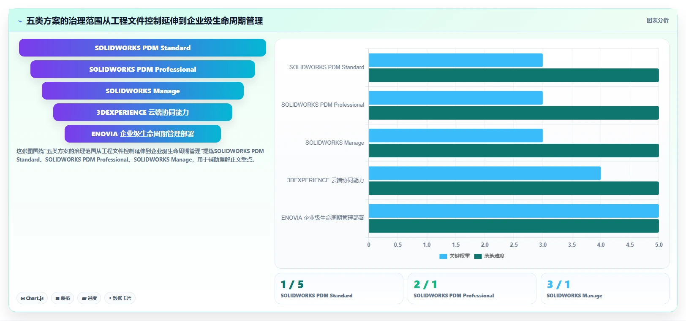Click green bar for SOLIDWORKS PDM Standard
This screenshot has width=686, height=321.
tap(514, 75)
